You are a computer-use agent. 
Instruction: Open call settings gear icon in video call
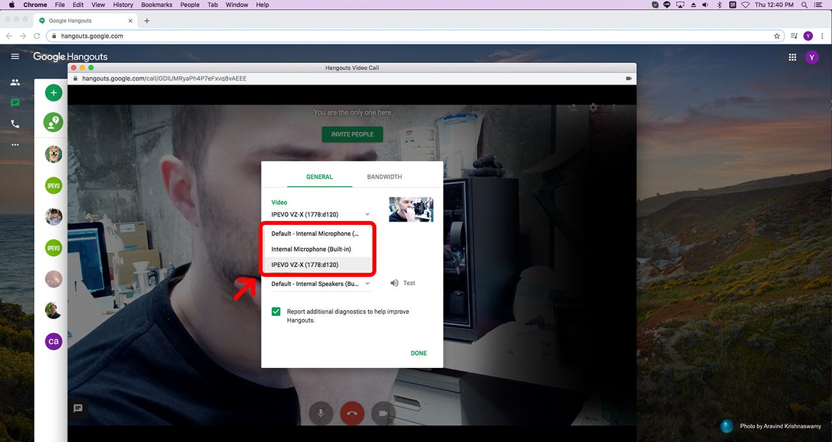tap(593, 108)
